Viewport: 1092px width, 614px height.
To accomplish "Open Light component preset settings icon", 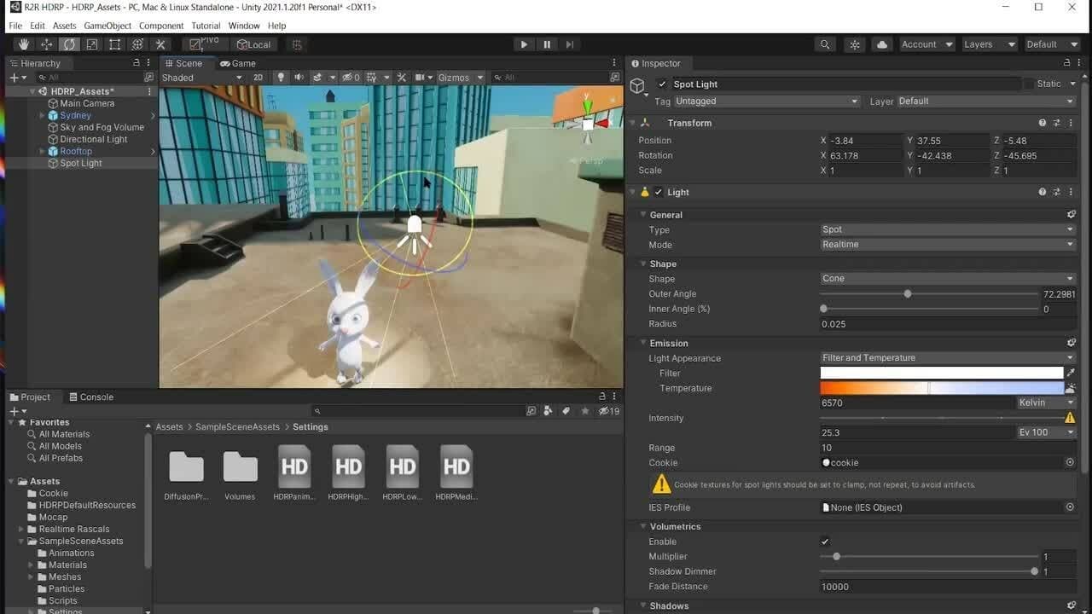I will [x=1057, y=192].
